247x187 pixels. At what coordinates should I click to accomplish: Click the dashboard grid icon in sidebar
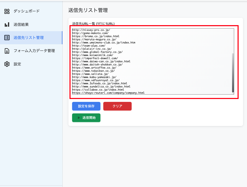coord(7,11)
